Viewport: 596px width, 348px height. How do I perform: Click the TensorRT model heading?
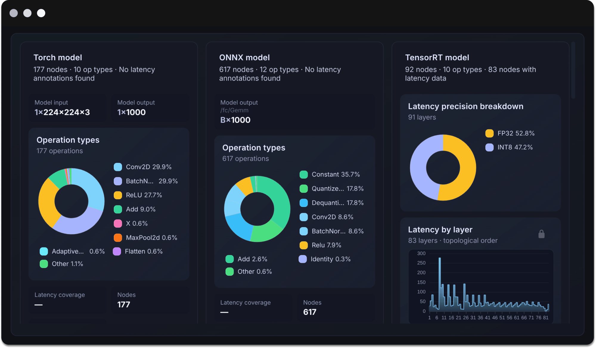[x=437, y=57]
